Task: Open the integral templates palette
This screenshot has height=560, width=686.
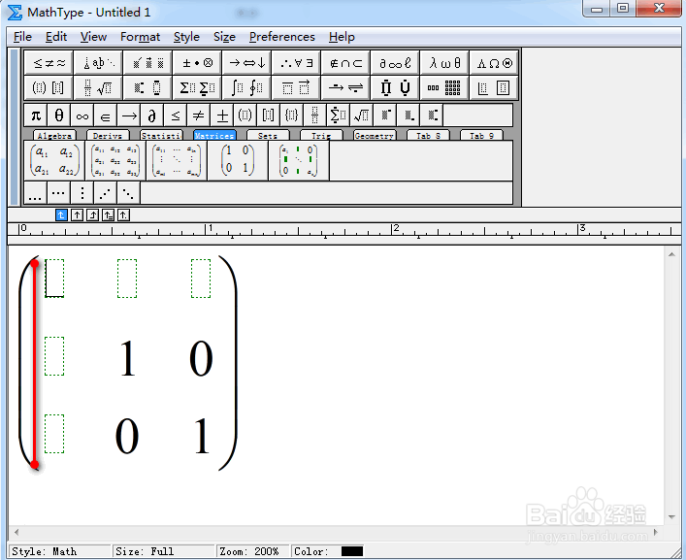Action: (x=246, y=88)
